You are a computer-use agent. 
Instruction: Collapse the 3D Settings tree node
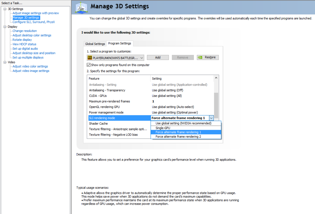pyautogui.click(x=5, y=9)
